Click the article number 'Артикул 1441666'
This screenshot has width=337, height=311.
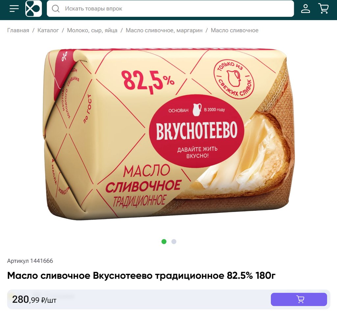pyautogui.click(x=30, y=261)
